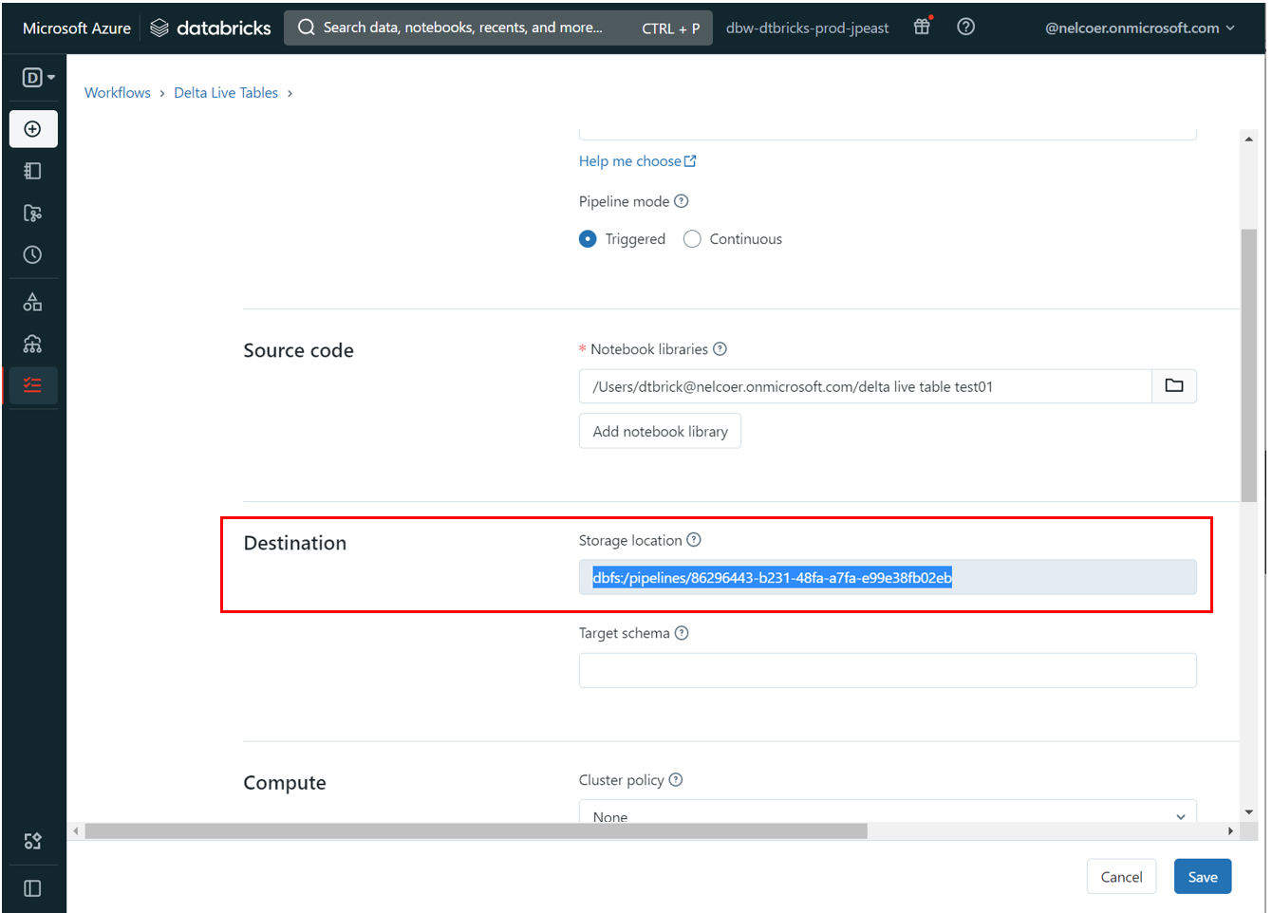Click the horizontal scrollbar thumb
Viewport: 1272px width, 913px height.
pos(476,831)
